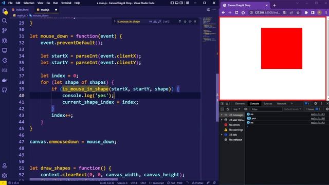Open Customize Layout icon in title bar
Viewport: 329px width, 185px height.
pyautogui.click(x=188, y=3)
